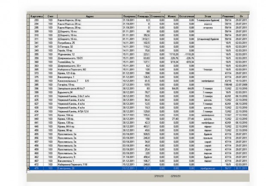Image resolution: width=266 pixels, height=186 pixels.
Task: Click the Стоимость column header
Action: pyautogui.click(x=158, y=15)
